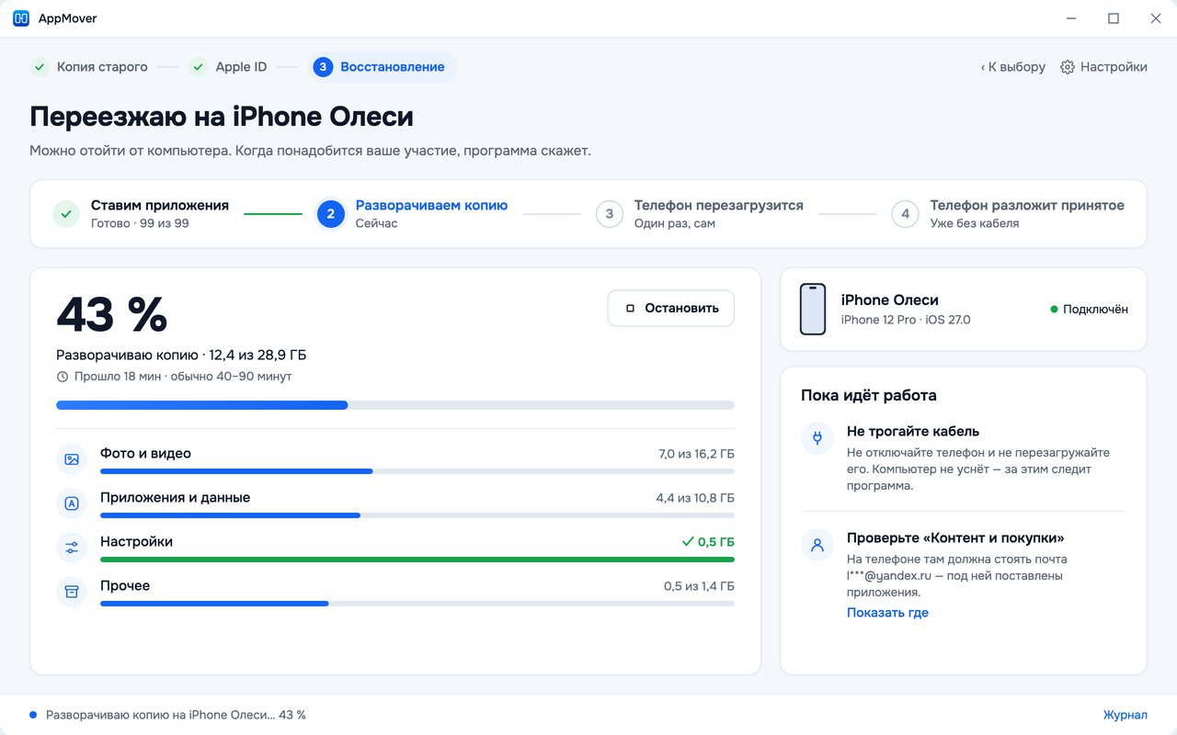The image size is (1177, 735).
Task: Click the heading Переезжаю на iPhone Олеси
Action: pos(222,117)
